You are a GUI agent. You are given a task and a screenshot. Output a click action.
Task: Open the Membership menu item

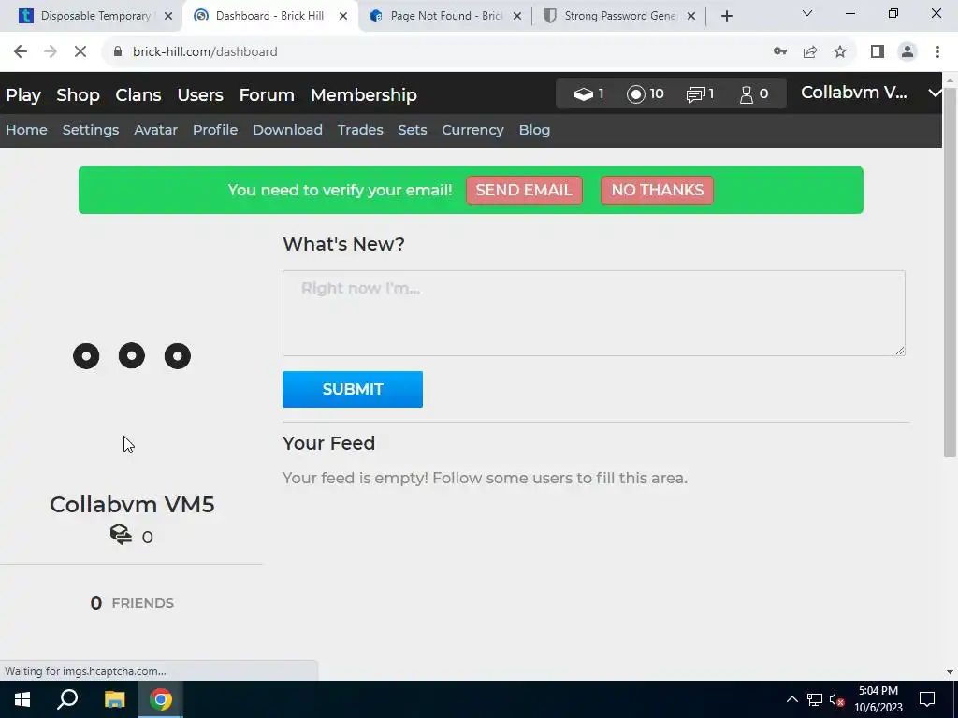pos(364,95)
